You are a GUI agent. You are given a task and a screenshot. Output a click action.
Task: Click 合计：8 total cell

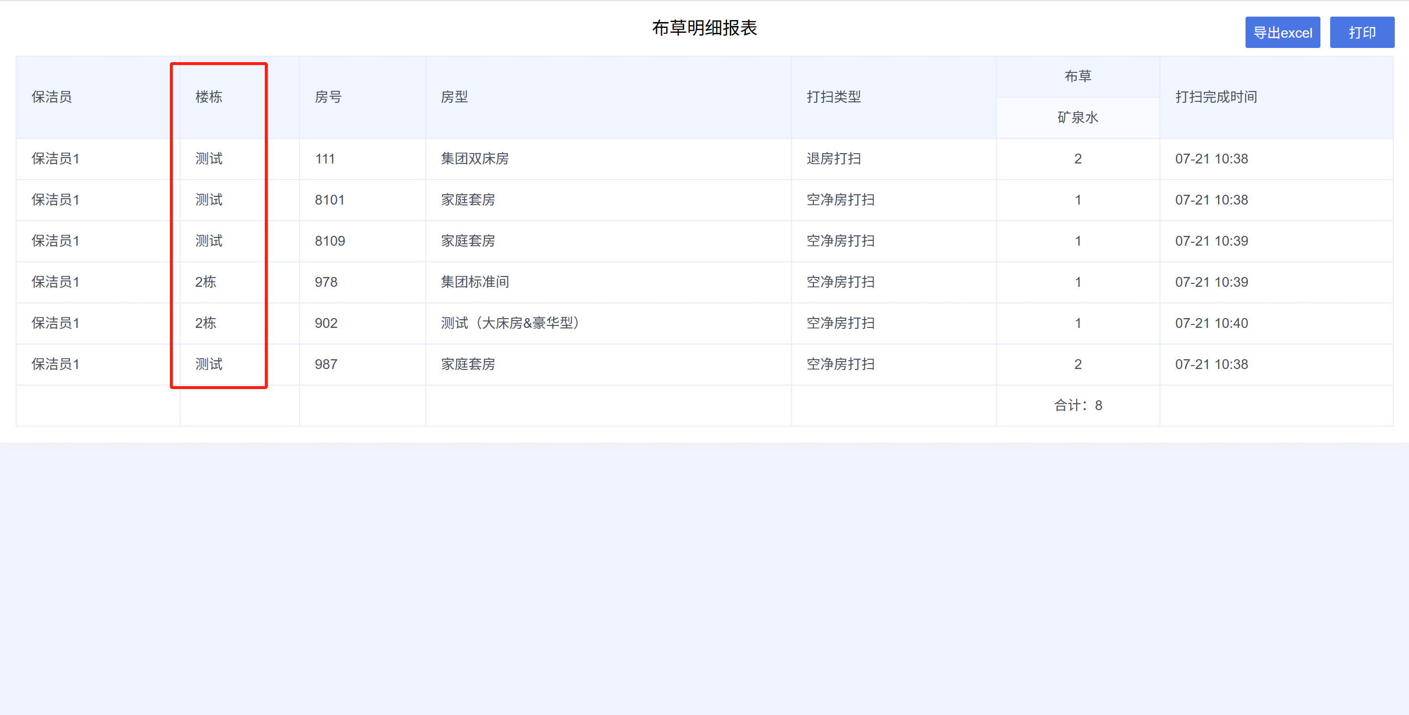tap(1078, 405)
